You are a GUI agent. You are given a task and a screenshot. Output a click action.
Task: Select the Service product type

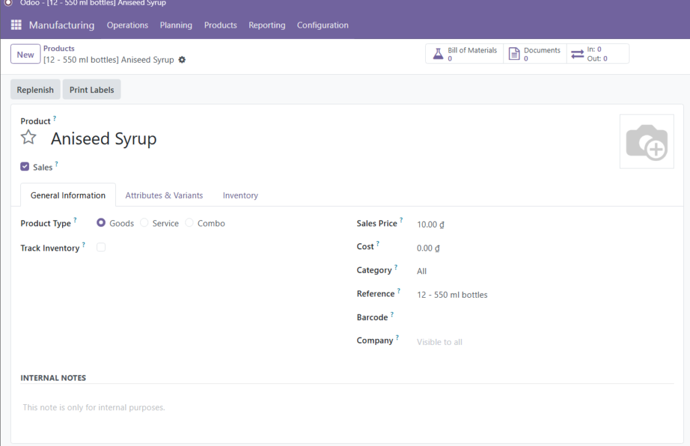(x=145, y=223)
